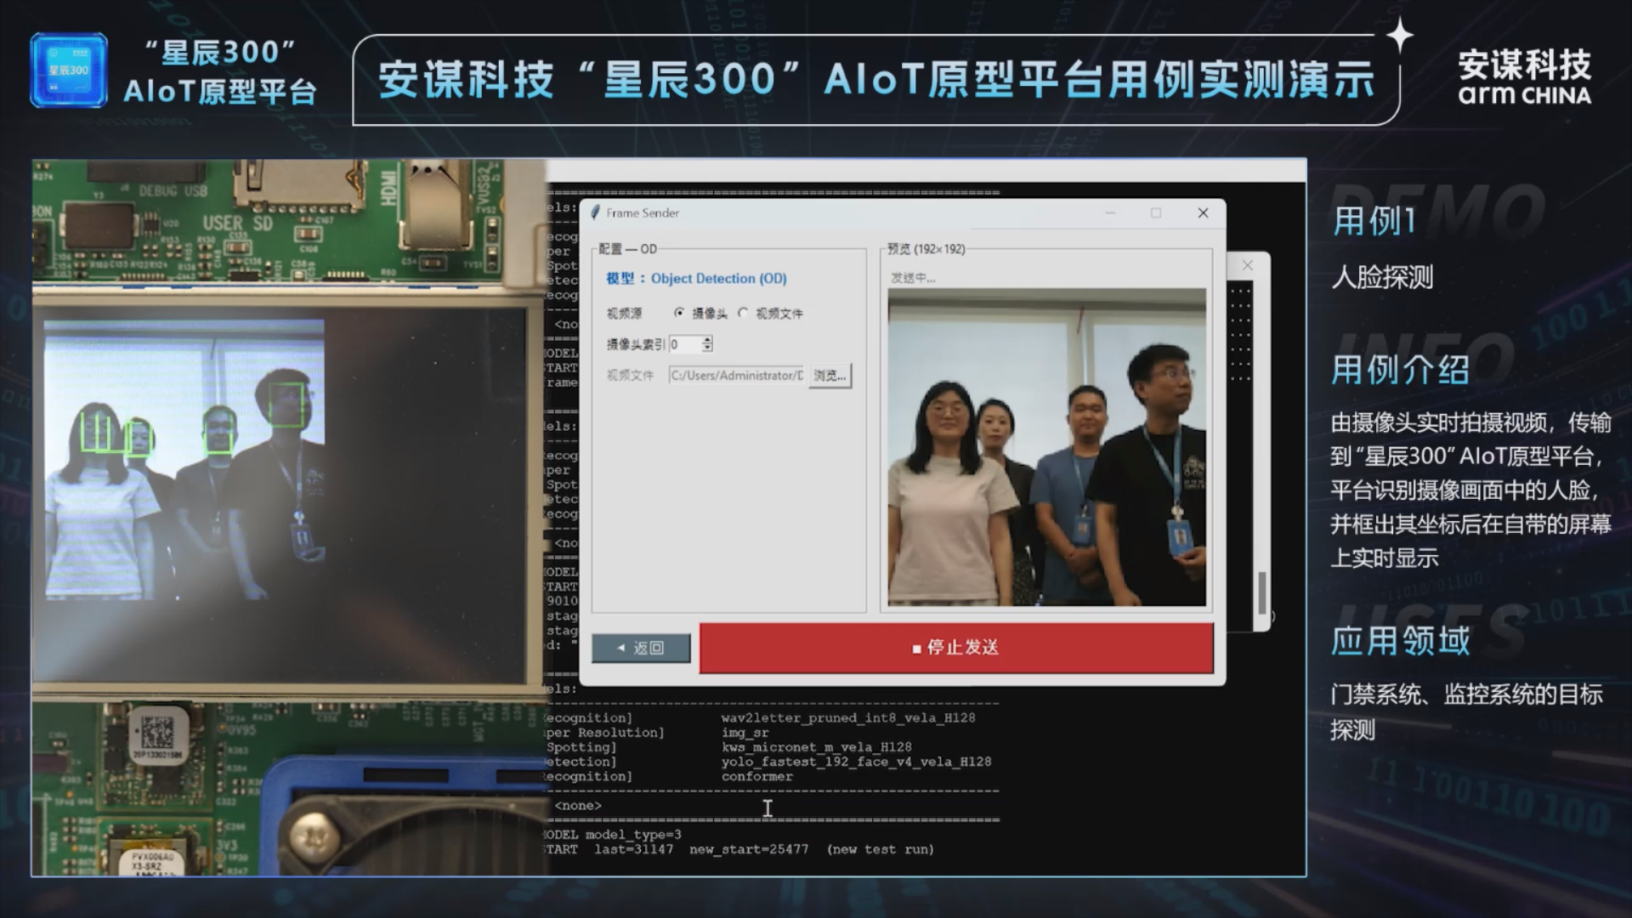Click kws_micronet_m_vela_H128 in the terminal
Screen dimensions: 1632x918
pyautogui.click(x=817, y=747)
